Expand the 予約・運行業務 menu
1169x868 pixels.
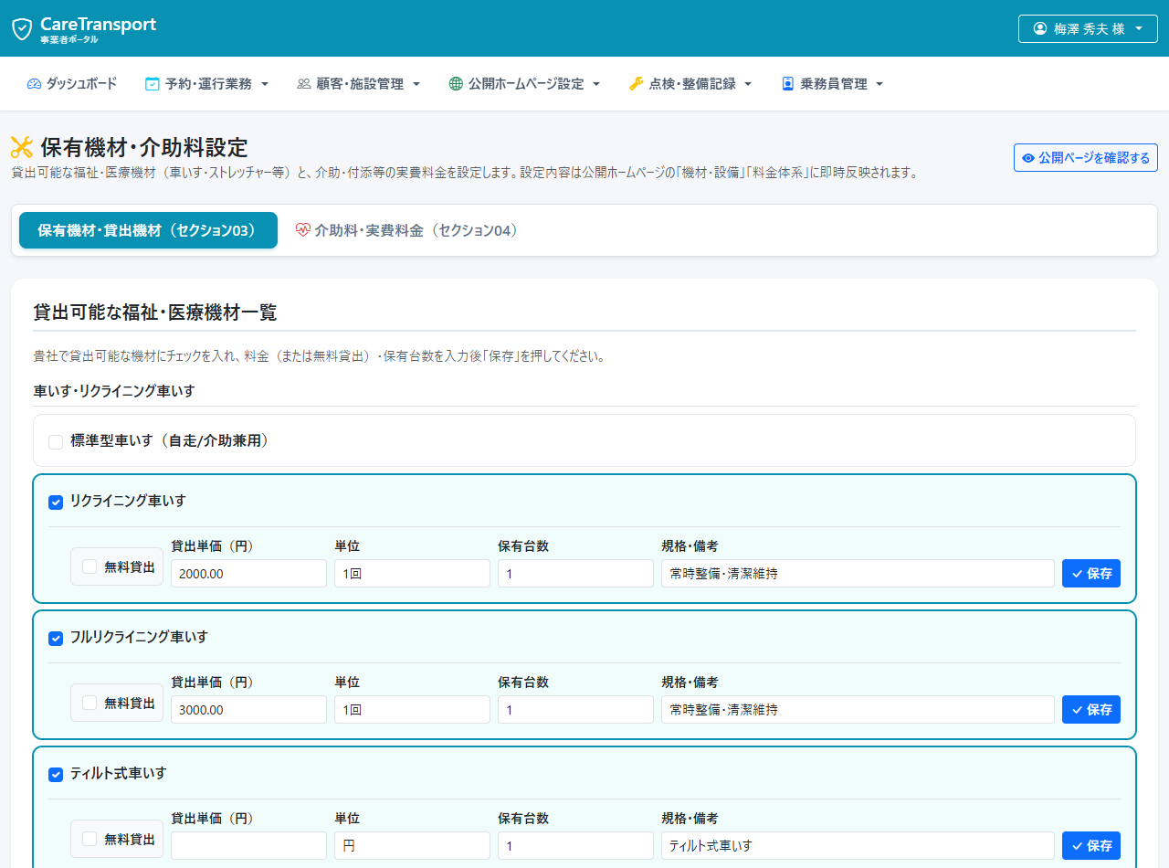point(207,84)
